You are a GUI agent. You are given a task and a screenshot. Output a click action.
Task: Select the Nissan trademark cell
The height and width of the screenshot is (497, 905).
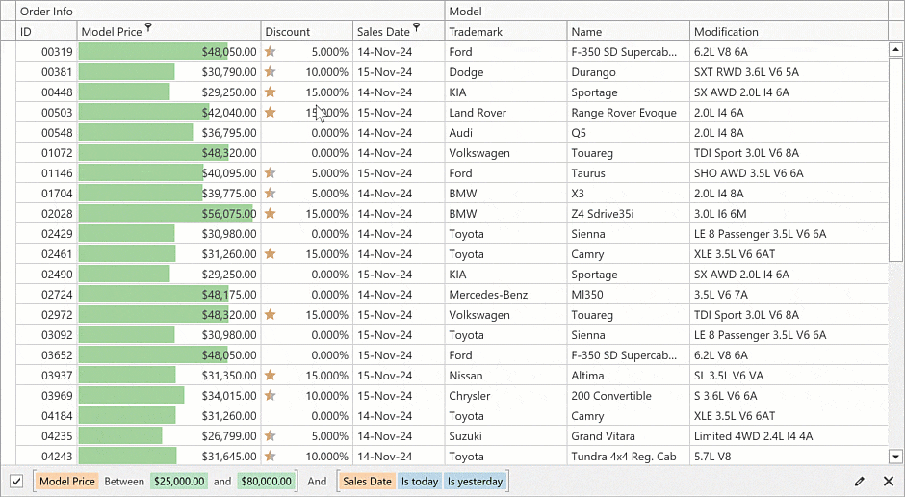(x=505, y=375)
